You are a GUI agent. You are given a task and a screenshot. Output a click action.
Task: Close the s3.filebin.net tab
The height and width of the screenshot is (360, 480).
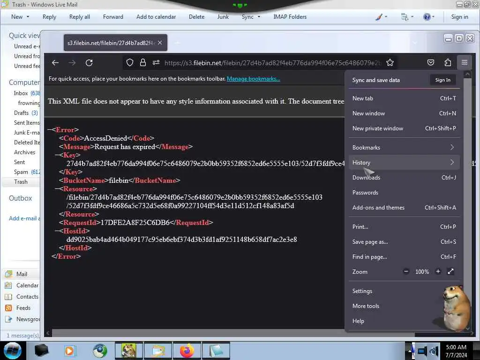click(x=160, y=43)
